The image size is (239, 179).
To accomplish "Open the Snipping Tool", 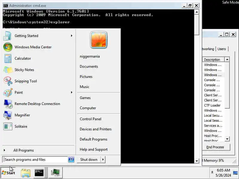I will pyautogui.click(x=38, y=81).
